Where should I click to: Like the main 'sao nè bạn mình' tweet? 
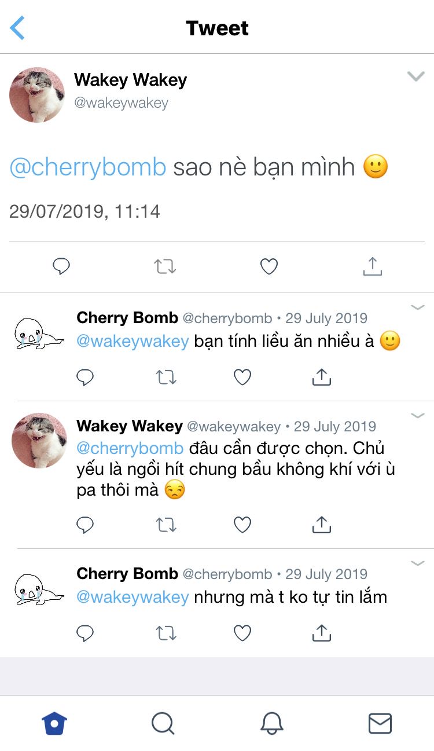pos(269,266)
